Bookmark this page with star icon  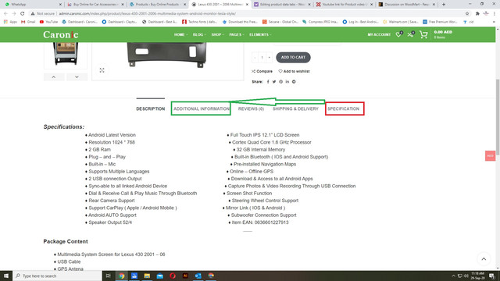(x=467, y=14)
